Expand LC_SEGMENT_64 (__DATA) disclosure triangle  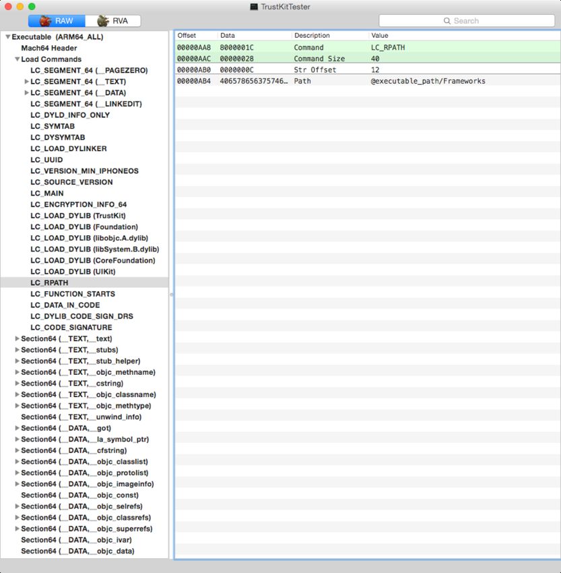coord(26,93)
